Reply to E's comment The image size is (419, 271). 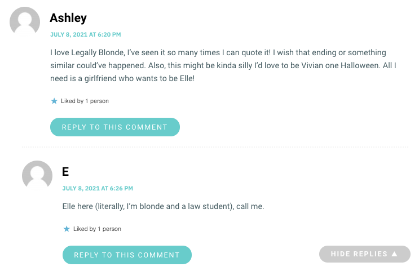127,255
